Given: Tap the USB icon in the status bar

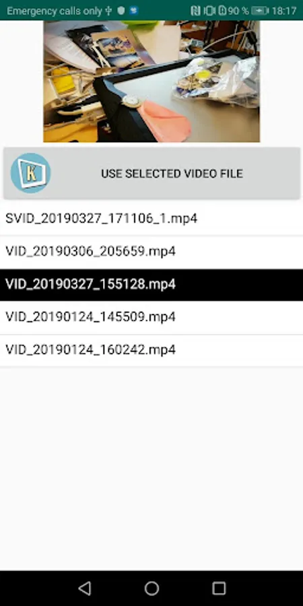Looking at the screenshot, I should [108, 10].
